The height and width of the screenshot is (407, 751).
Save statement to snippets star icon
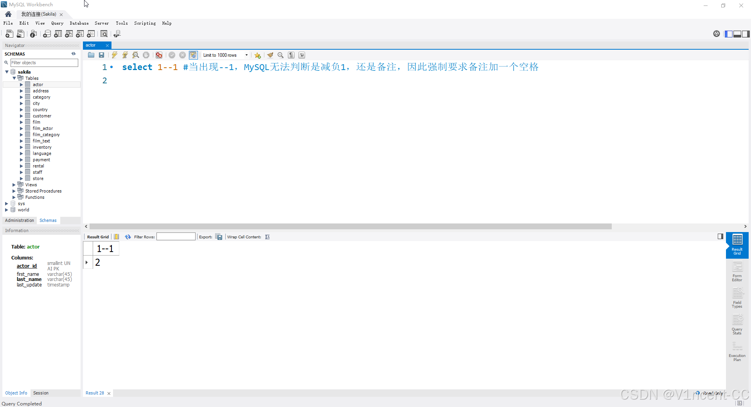pyautogui.click(x=257, y=55)
